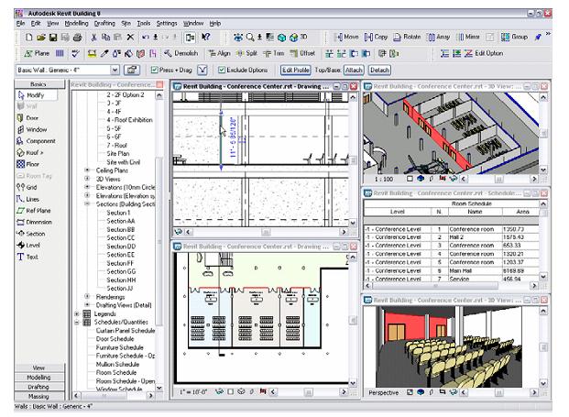Click the Print icon in toolbar
The image size is (569, 417).
click(x=78, y=37)
